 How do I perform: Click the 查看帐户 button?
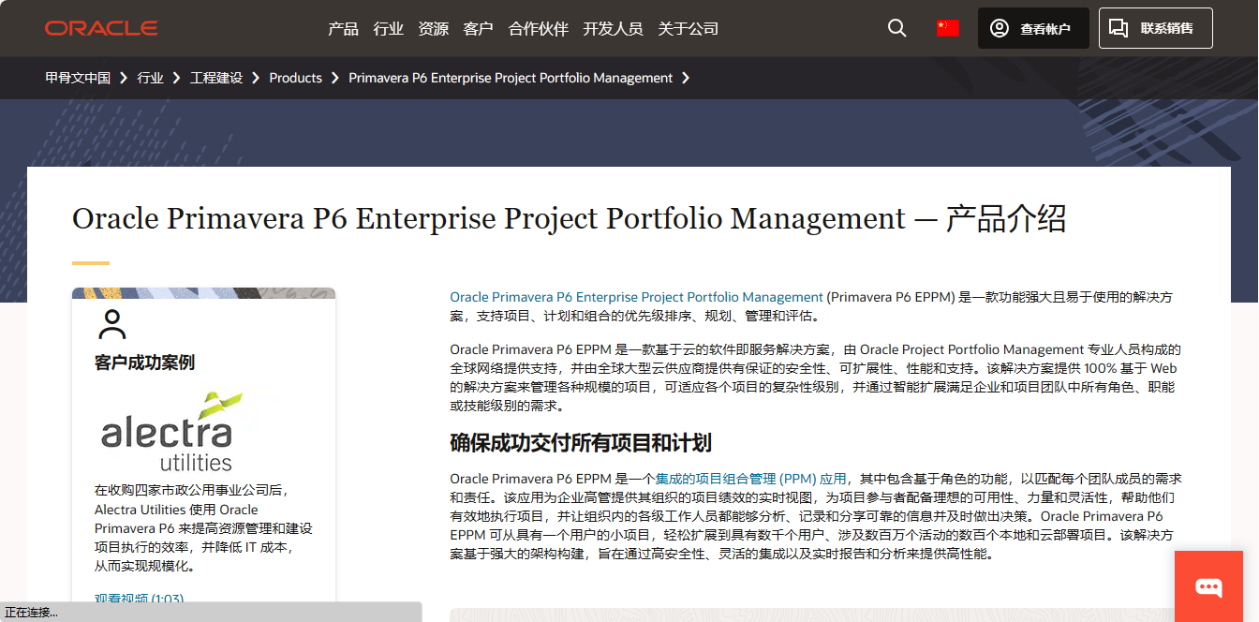pyautogui.click(x=1033, y=28)
